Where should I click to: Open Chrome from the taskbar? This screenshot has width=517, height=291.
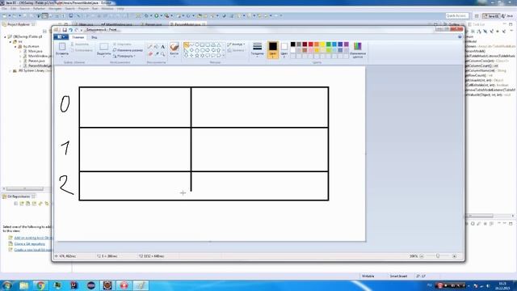pyautogui.click(x=40, y=285)
